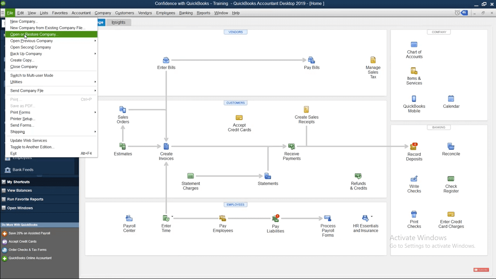The width and height of the screenshot is (496, 279).
Task: Choose Printer Setup menu entry
Action: pos(51,119)
